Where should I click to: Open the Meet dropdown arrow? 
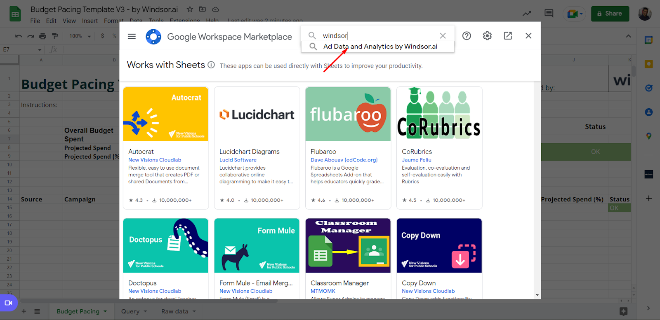point(581,14)
